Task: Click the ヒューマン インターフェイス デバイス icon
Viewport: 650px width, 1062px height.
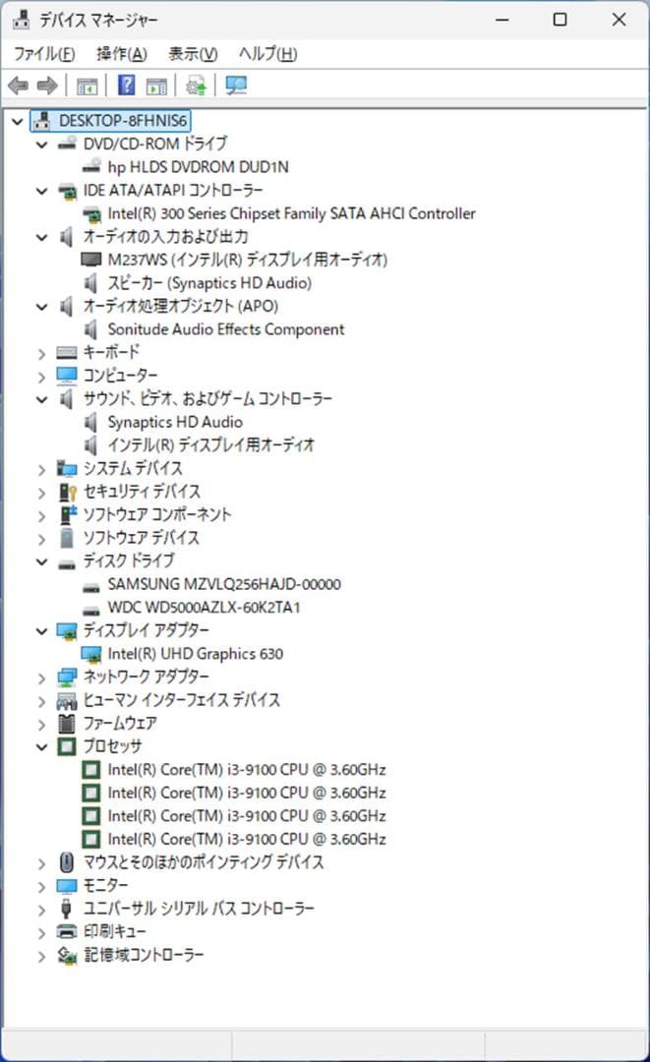Action: point(66,700)
